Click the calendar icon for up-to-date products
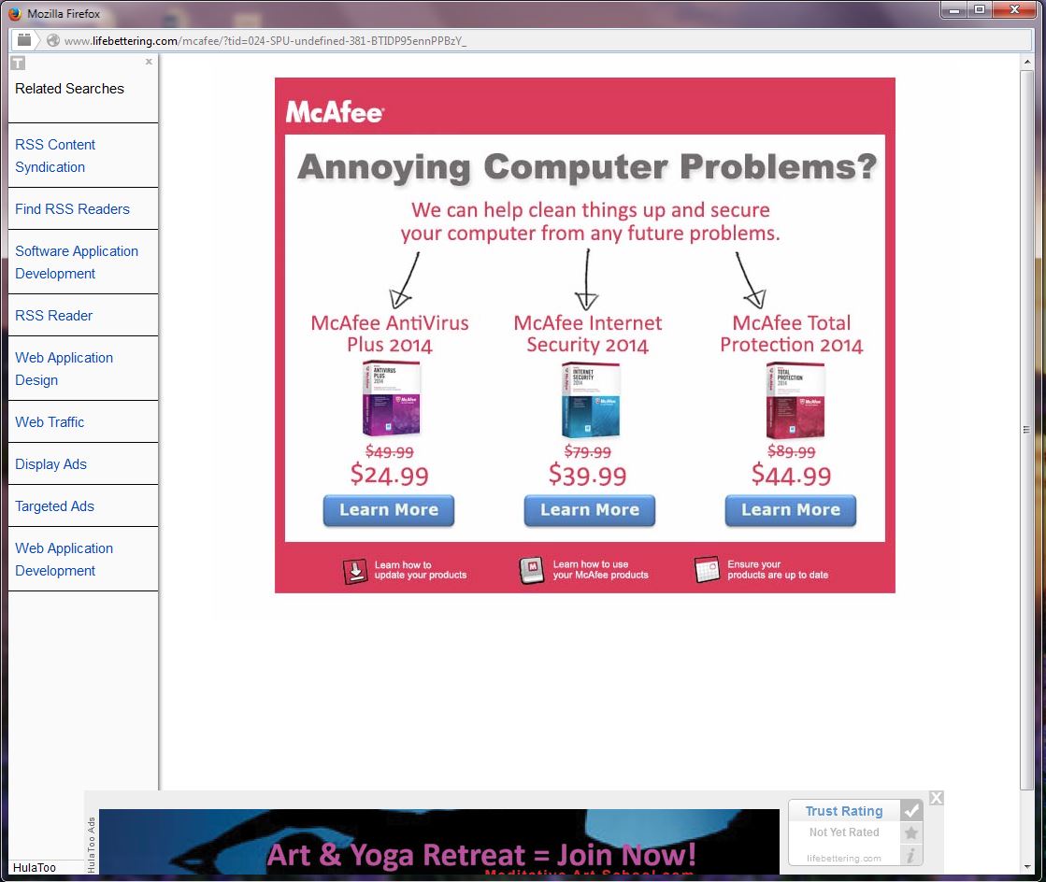This screenshot has width=1046, height=882. coord(707,570)
